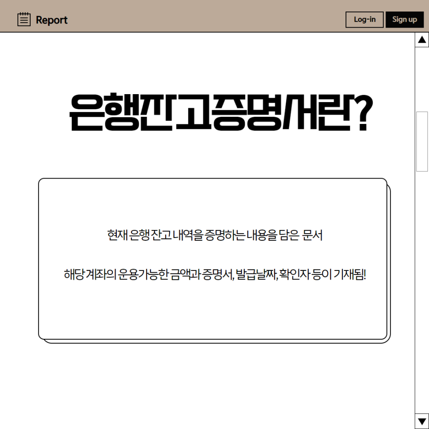429x429 pixels.
Task: Open the Report home label
Action: click(52, 20)
